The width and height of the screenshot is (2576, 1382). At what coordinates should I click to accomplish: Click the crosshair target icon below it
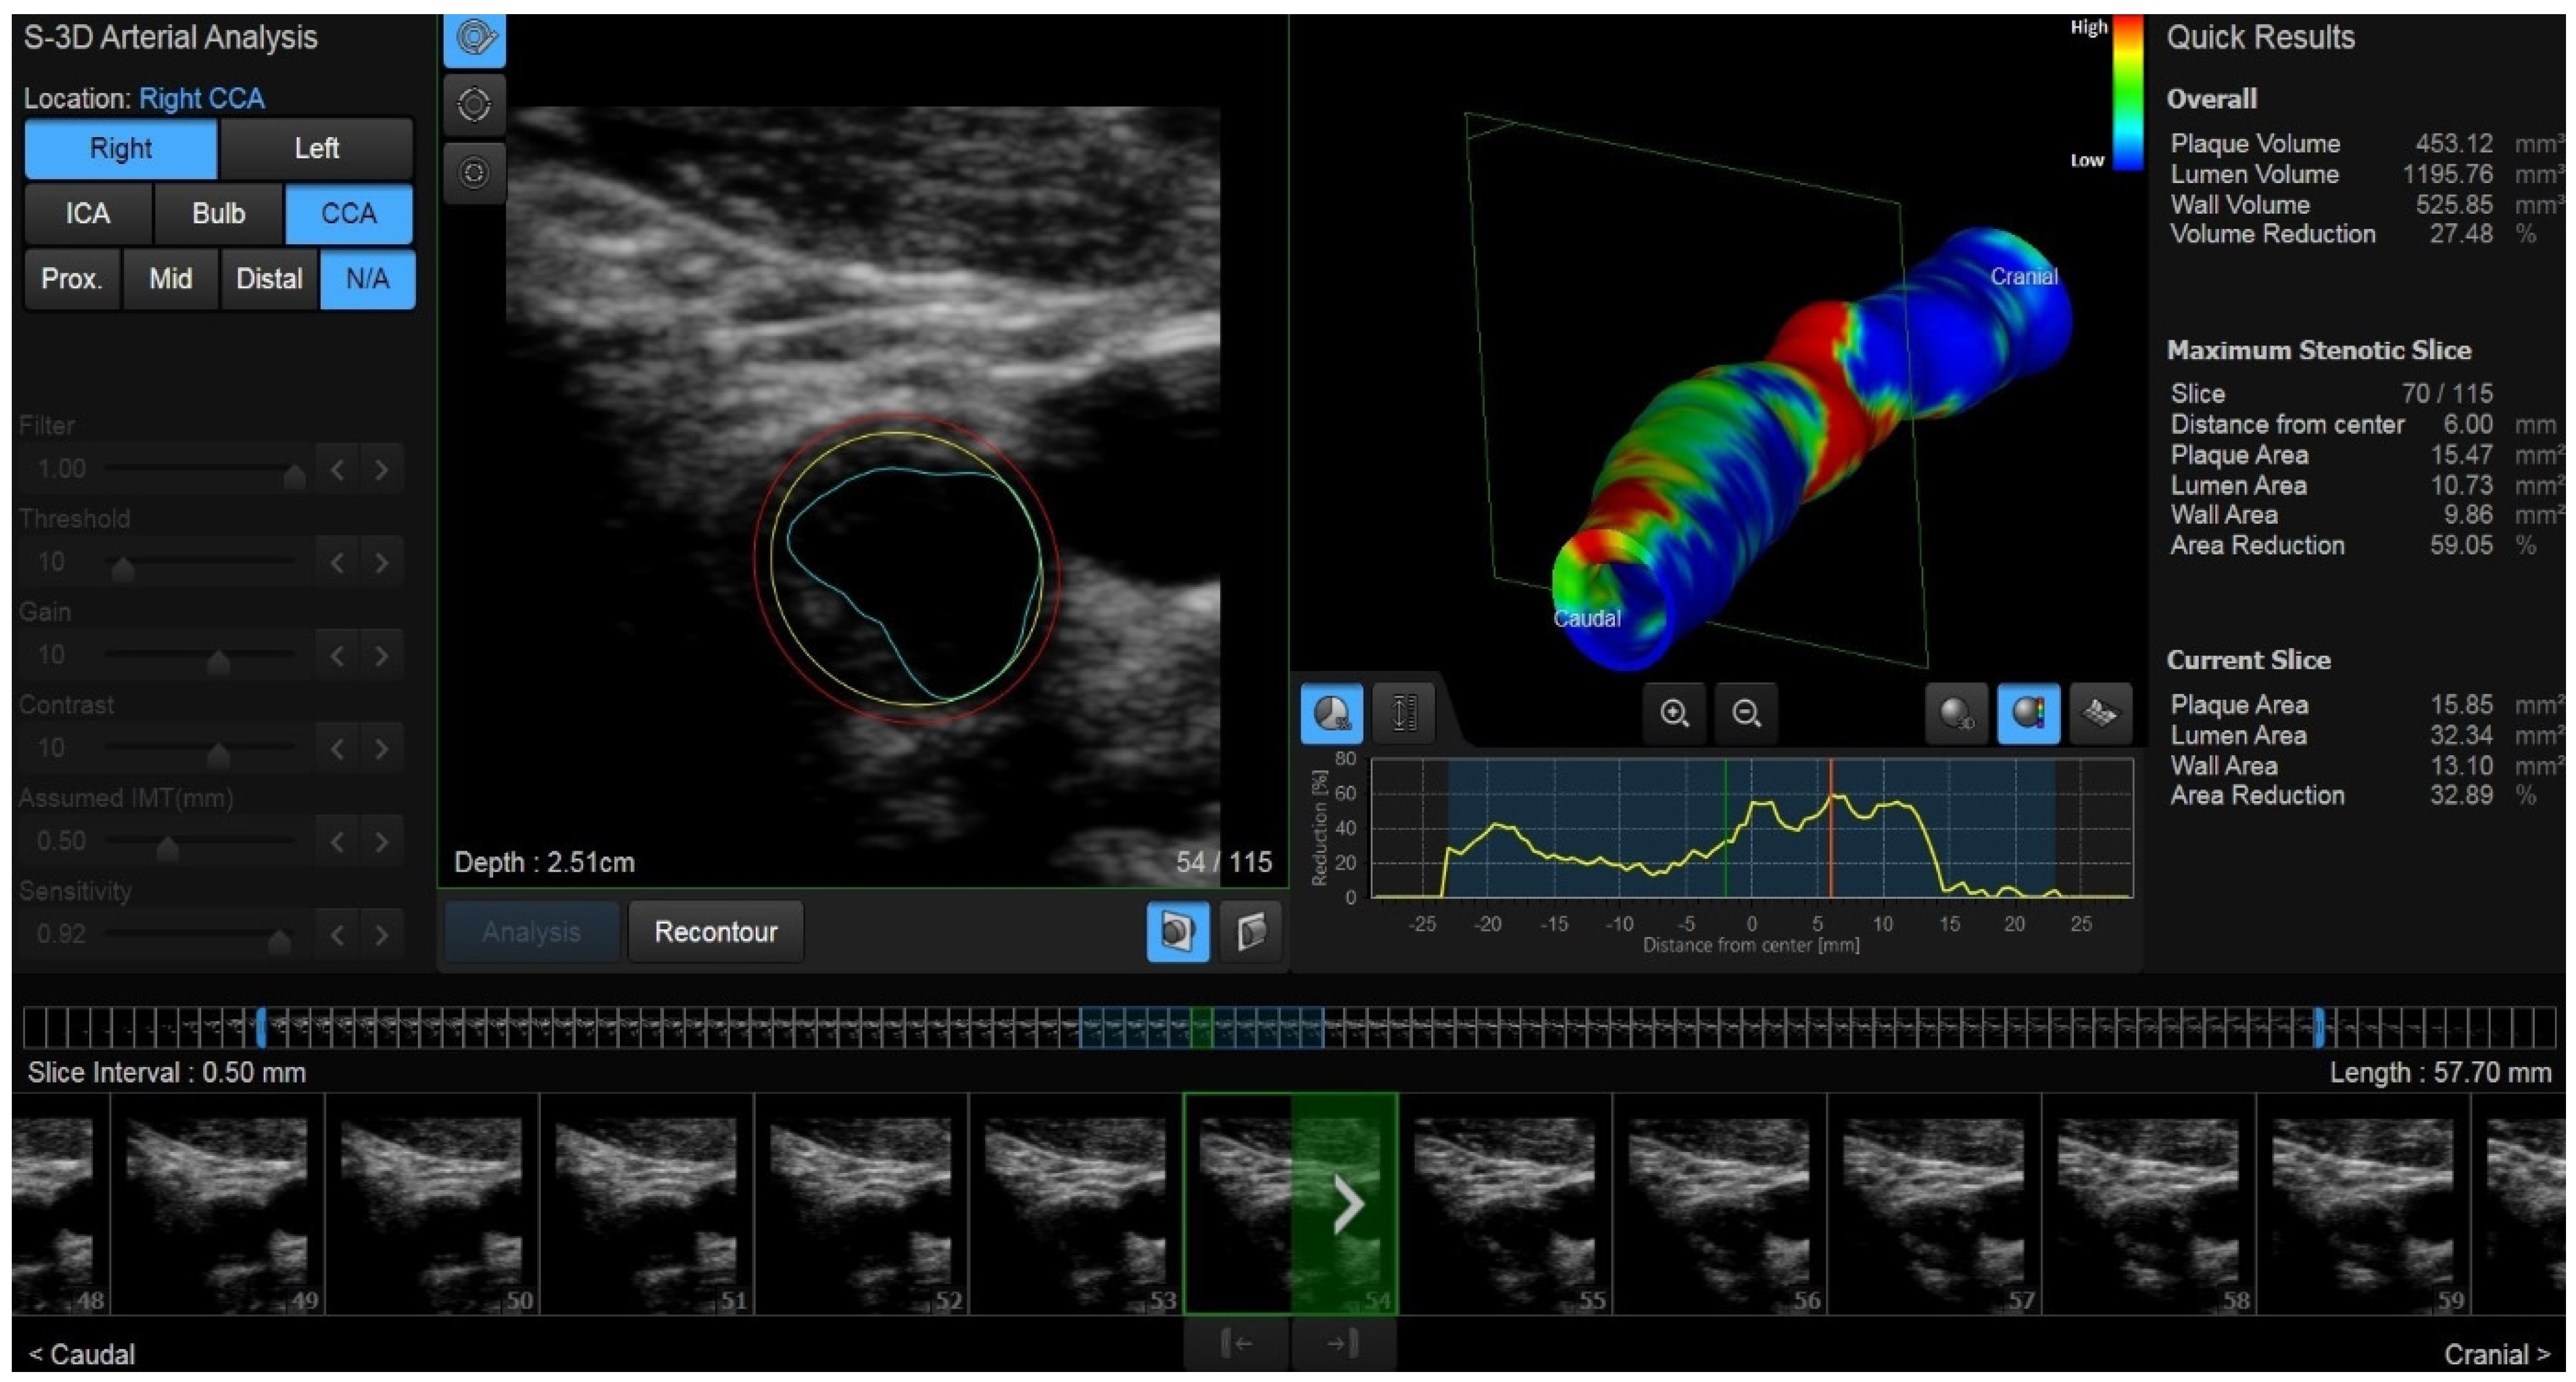click(x=475, y=103)
